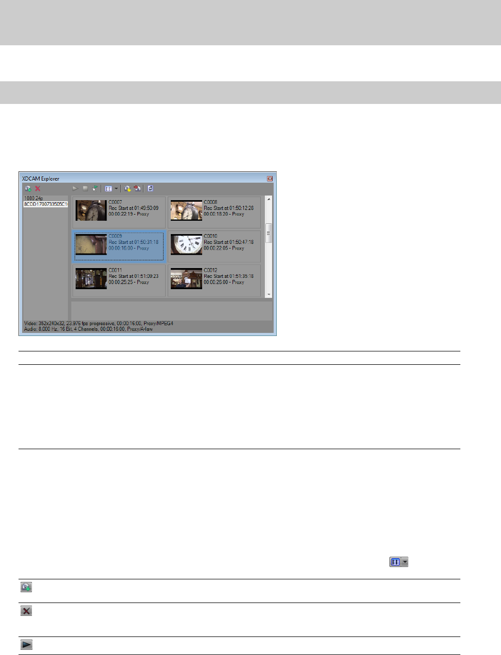Click the 'Rec Start at 01:50:12:28' text

coord(229,208)
